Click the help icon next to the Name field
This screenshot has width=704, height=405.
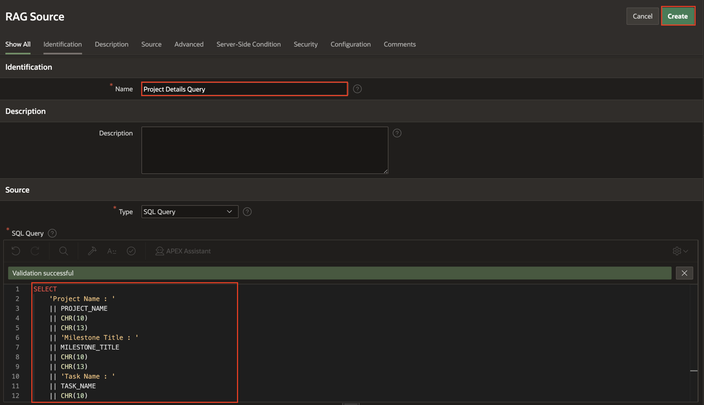pyautogui.click(x=358, y=89)
